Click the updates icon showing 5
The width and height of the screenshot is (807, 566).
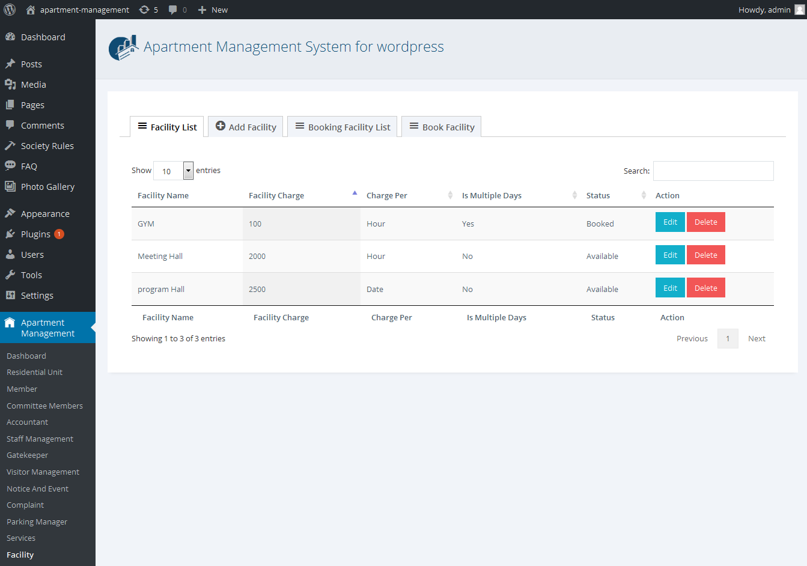(144, 10)
